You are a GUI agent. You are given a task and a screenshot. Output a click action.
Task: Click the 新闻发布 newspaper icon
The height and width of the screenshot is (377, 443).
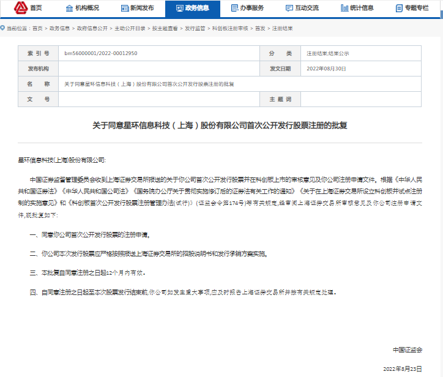[x=124, y=8]
